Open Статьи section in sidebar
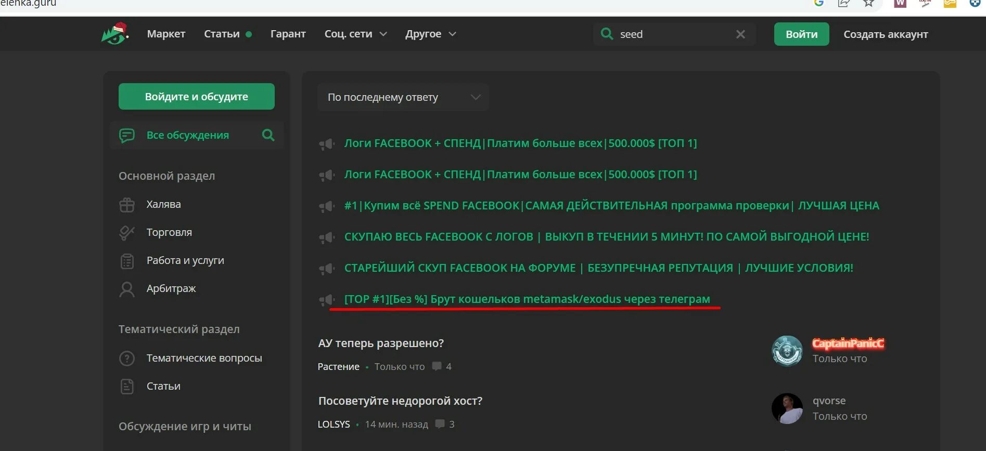The width and height of the screenshot is (986, 451). click(163, 386)
